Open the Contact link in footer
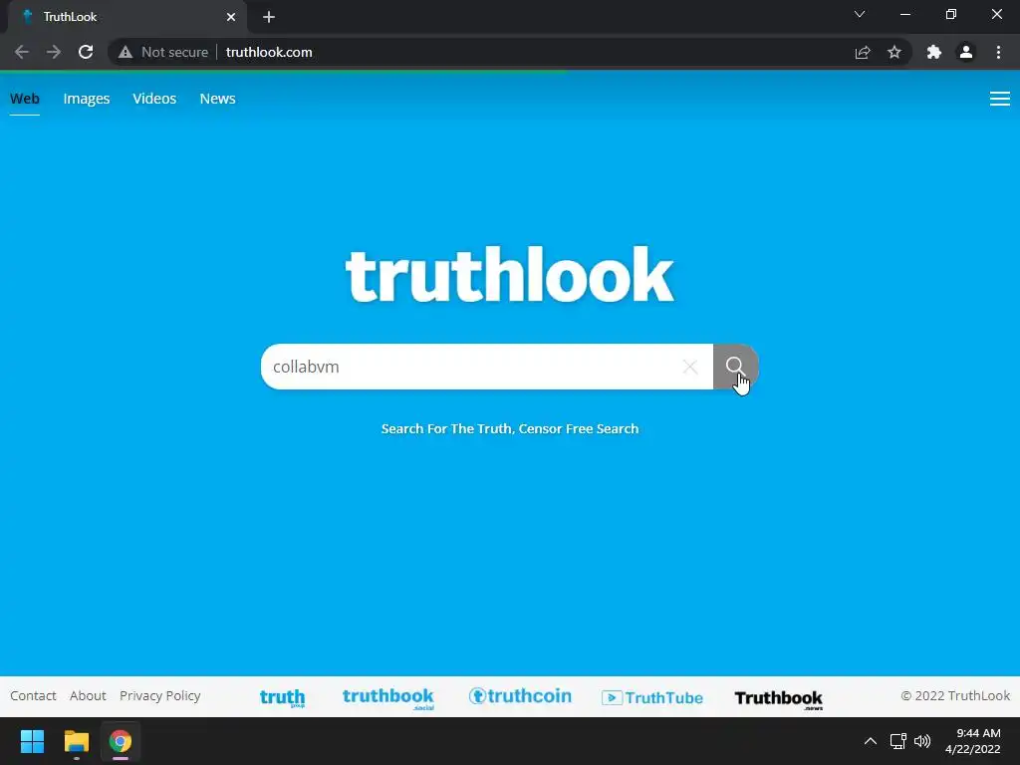Viewport: 1020px width, 765px height. [x=33, y=695]
